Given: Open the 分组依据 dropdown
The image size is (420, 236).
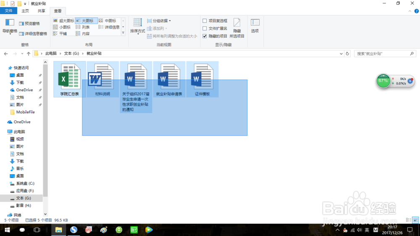Looking at the screenshot, I should click(x=159, y=21).
